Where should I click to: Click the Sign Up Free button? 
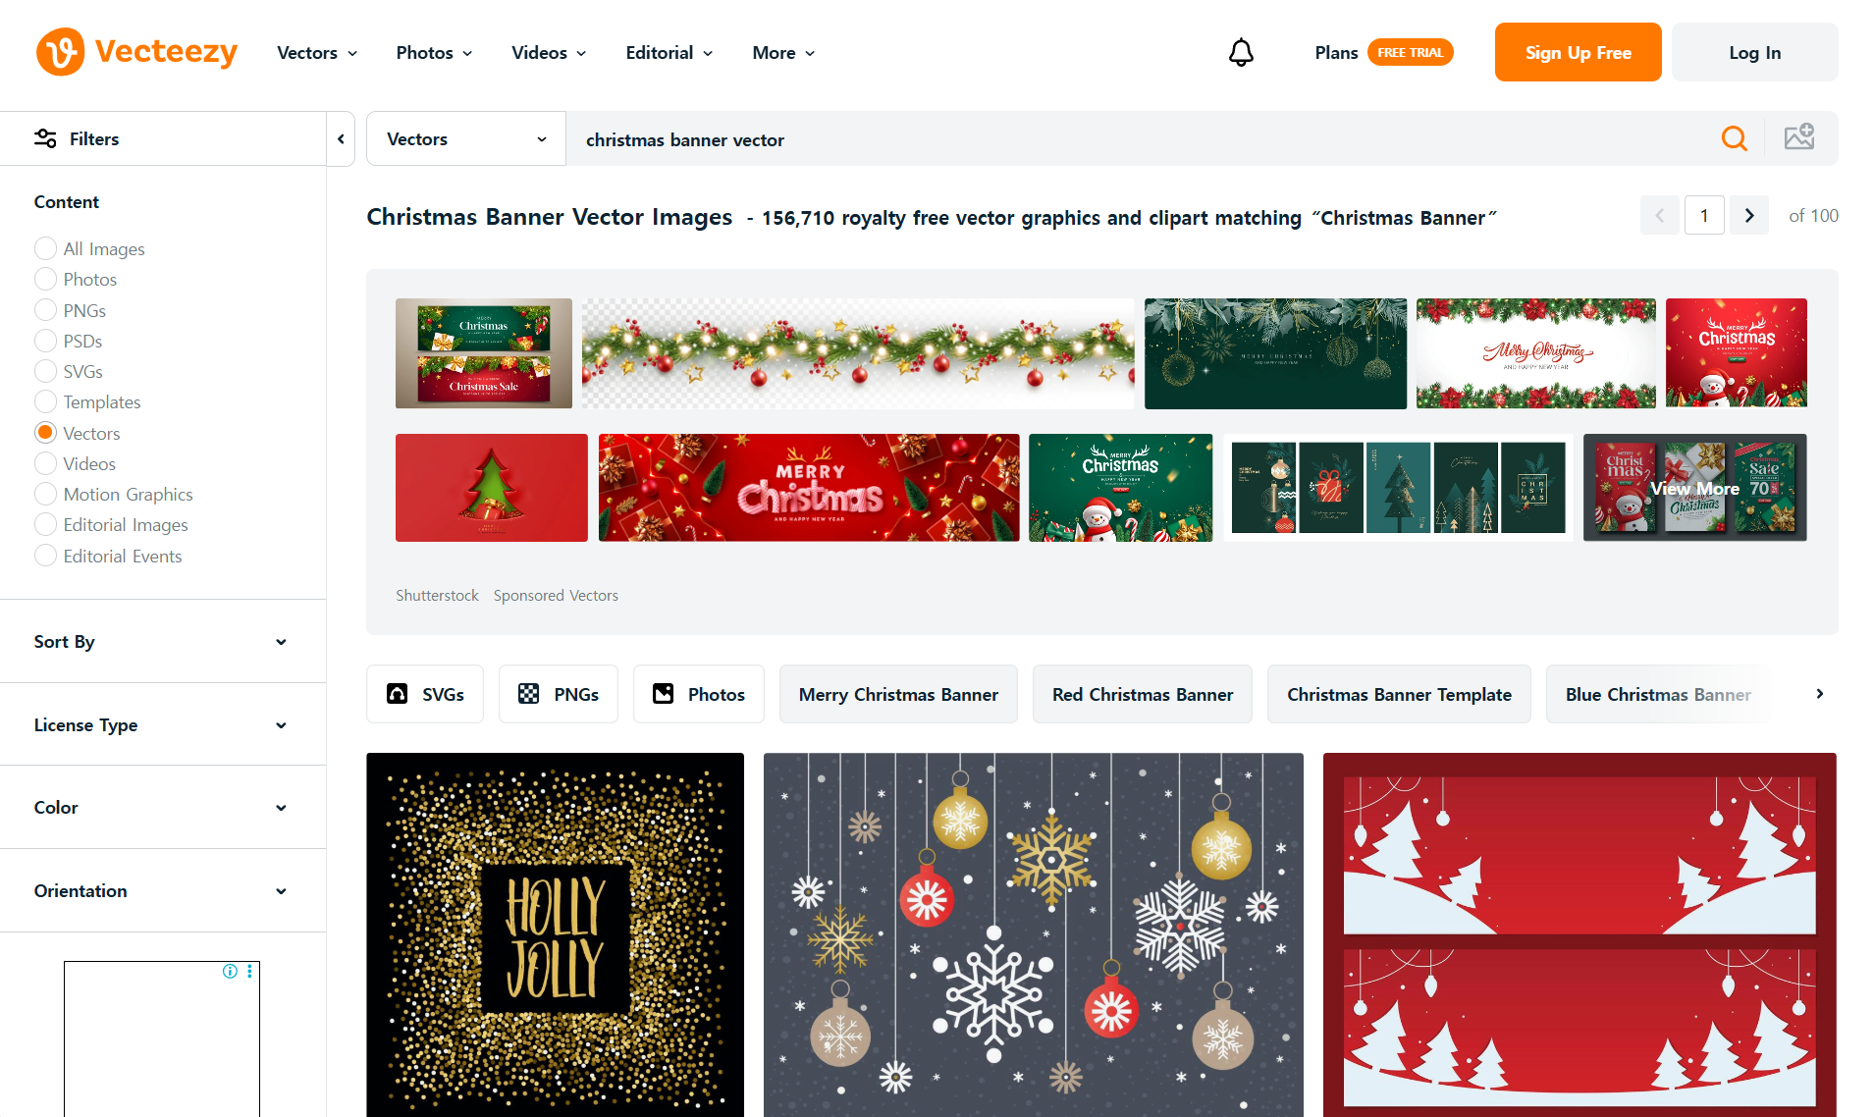[1578, 52]
